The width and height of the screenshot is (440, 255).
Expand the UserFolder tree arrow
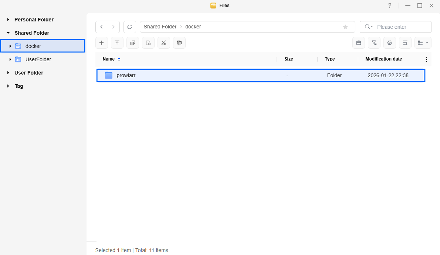[x=10, y=59]
